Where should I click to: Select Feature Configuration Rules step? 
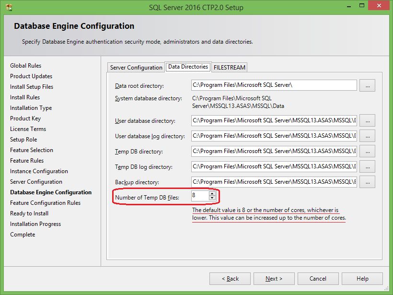point(45,203)
